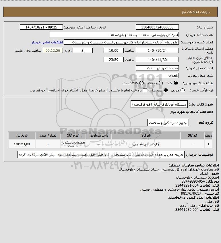Image resolution: width=221 pixels, height=243 pixels.
Task: Click the validity hour field 23:59
Action: 114,60
